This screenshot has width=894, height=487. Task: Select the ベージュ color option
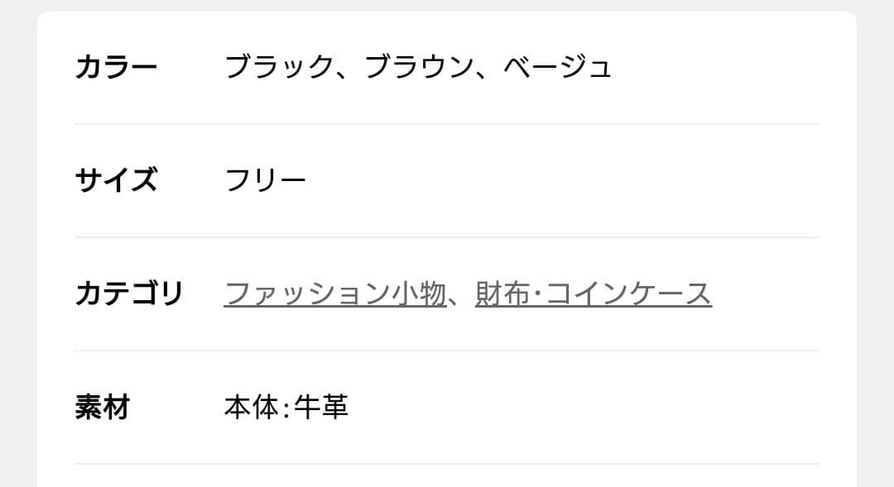[559, 66]
